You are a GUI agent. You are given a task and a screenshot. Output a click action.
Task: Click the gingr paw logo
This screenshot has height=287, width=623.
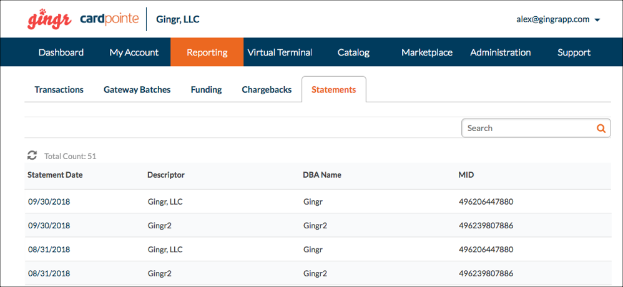50,20
